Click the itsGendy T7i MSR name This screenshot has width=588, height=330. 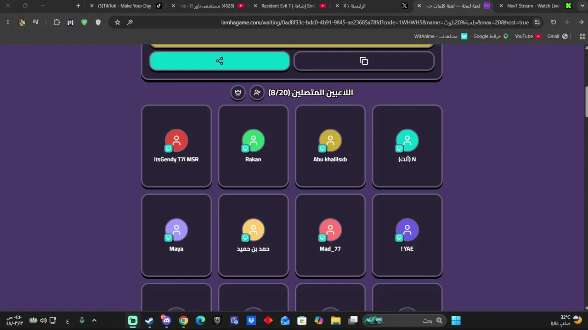(176, 159)
